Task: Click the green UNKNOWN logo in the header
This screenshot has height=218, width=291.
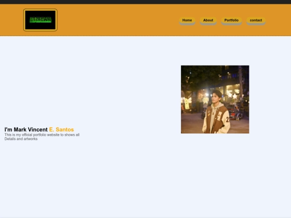Action: click(x=40, y=20)
